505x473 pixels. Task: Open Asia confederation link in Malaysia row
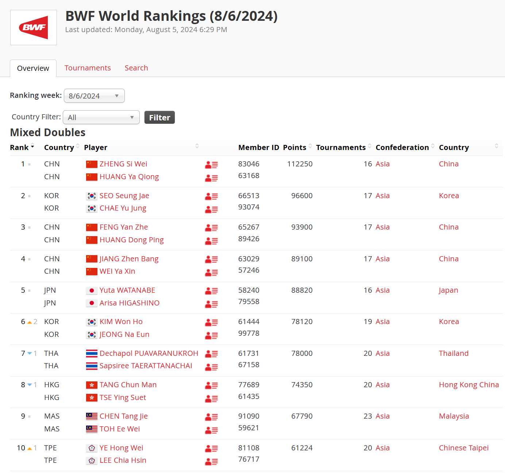383,416
